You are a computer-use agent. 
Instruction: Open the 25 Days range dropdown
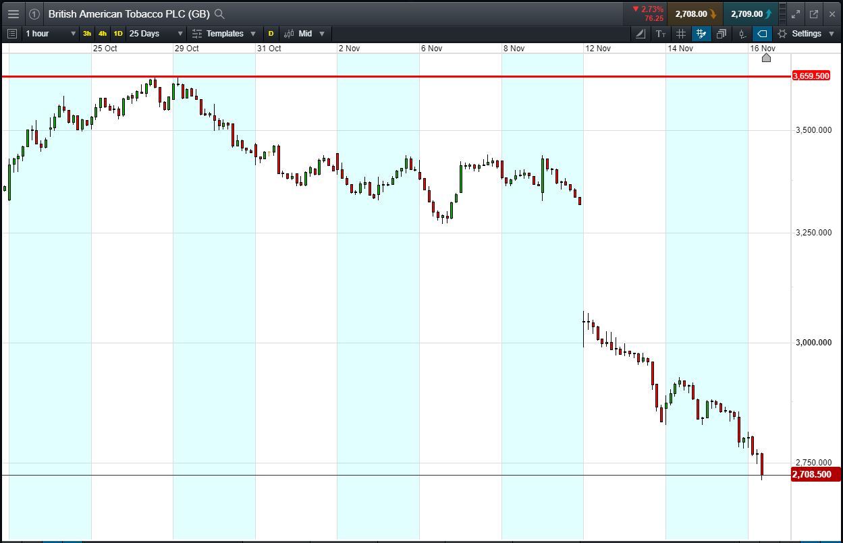[x=156, y=33]
